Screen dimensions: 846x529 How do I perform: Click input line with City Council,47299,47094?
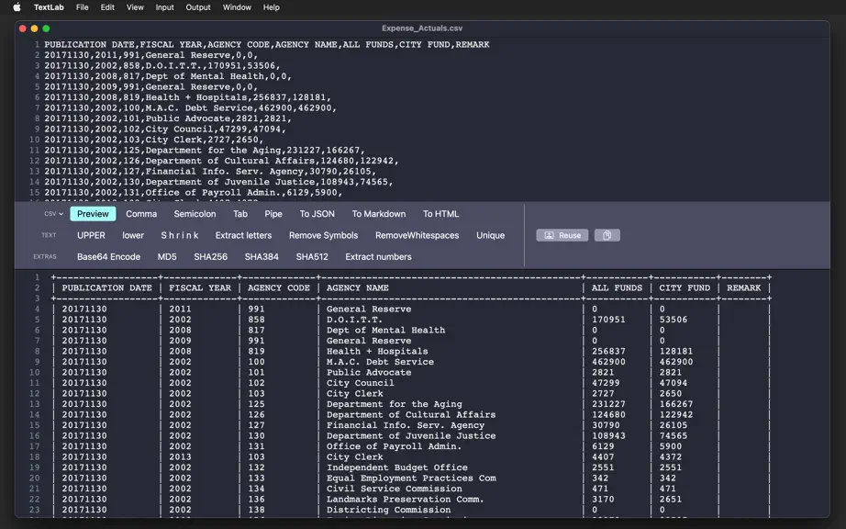pos(165,129)
